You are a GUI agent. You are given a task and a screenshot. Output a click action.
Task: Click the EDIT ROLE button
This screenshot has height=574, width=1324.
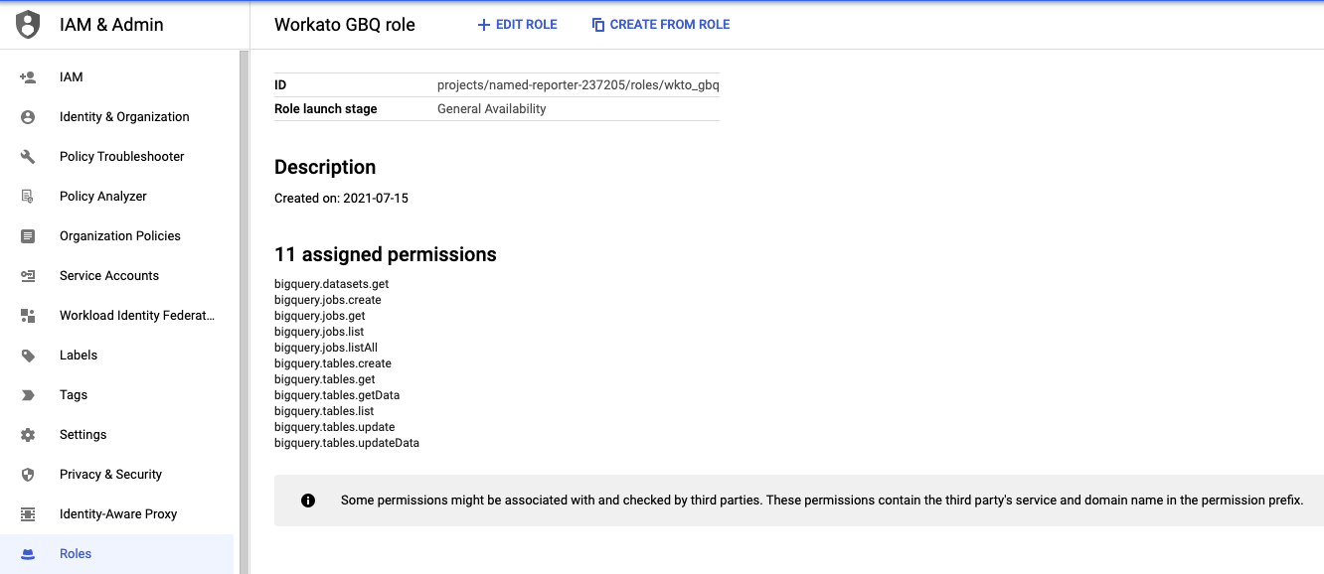tap(516, 24)
